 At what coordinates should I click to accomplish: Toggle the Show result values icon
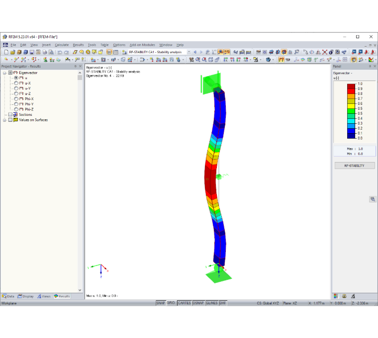pyautogui.click(x=227, y=52)
